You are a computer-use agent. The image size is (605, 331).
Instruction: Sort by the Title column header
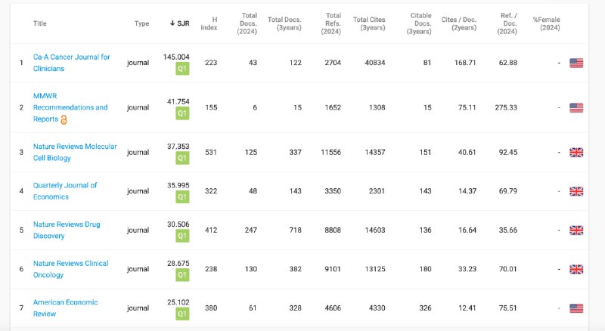click(x=40, y=23)
